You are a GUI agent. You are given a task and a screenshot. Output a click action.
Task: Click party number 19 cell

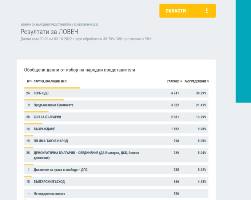28,141
